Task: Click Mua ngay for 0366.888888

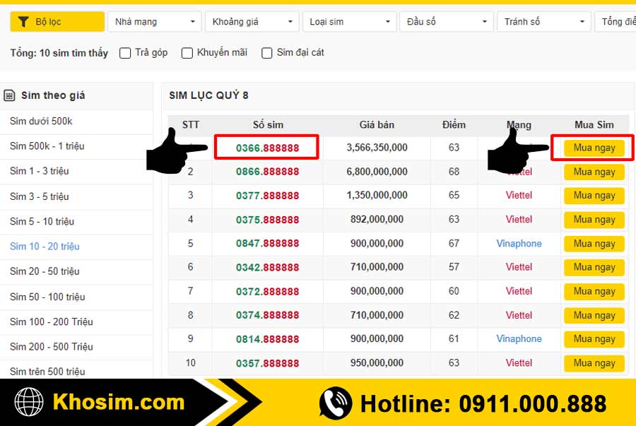Action: pos(594,148)
